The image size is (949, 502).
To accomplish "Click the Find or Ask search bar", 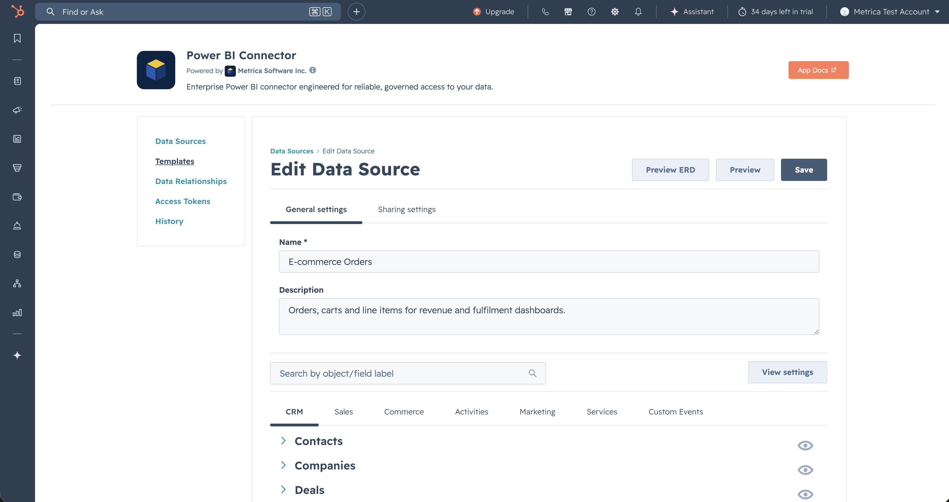I will coord(188,12).
